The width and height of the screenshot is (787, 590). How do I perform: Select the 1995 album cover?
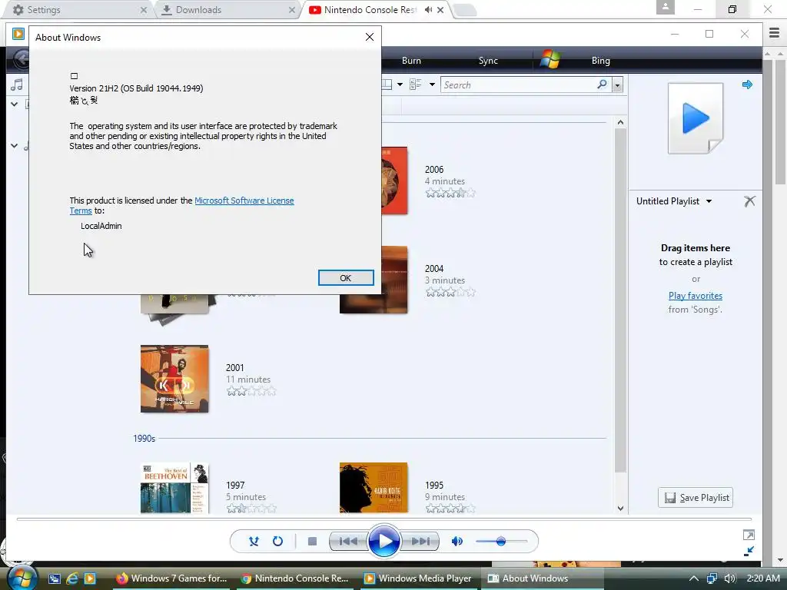point(374,488)
